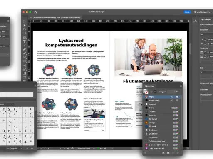Select the Pencil tool

tap(25, 53)
